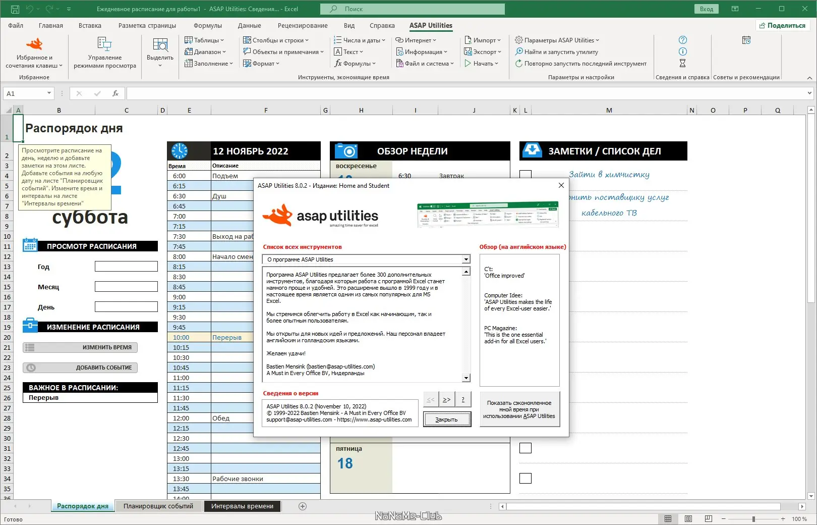Launch 'Найти и запустить утилиту'
The width and height of the screenshot is (817, 525).
[556, 51]
